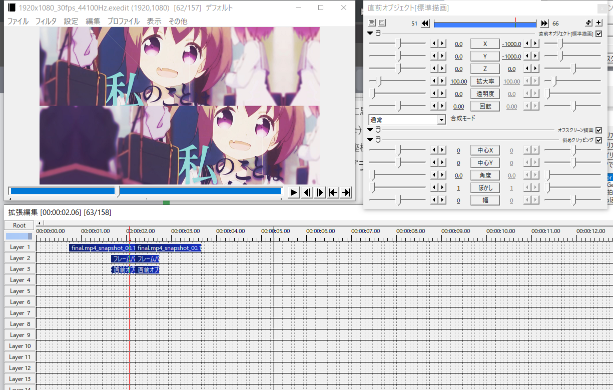This screenshot has width=613, height=390.
Task: Increase the left 回転 value with arrow
Action: pyautogui.click(x=442, y=106)
